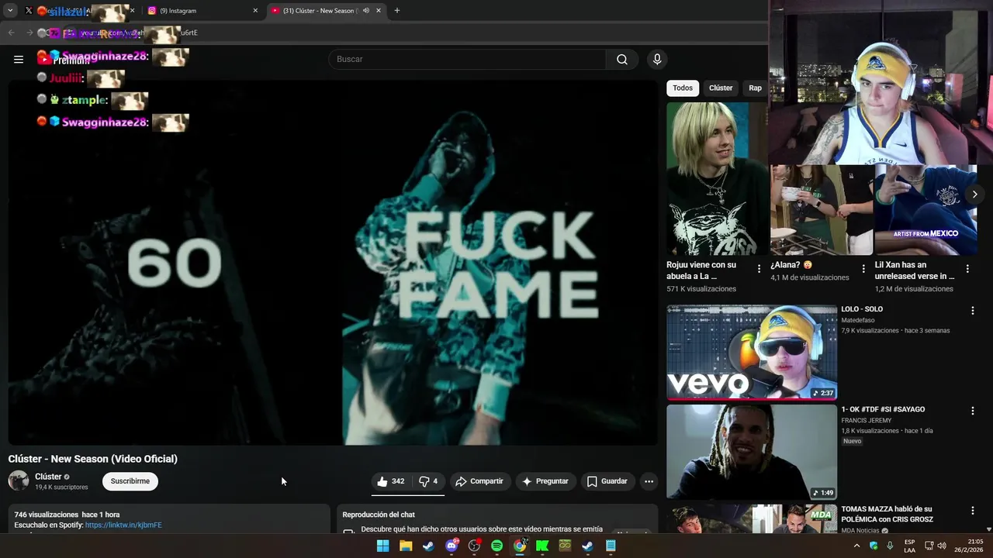Open options menu for the Lil Xan short
Image resolution: width=993 pixels, height=558 pixels.
coord(967,269)
